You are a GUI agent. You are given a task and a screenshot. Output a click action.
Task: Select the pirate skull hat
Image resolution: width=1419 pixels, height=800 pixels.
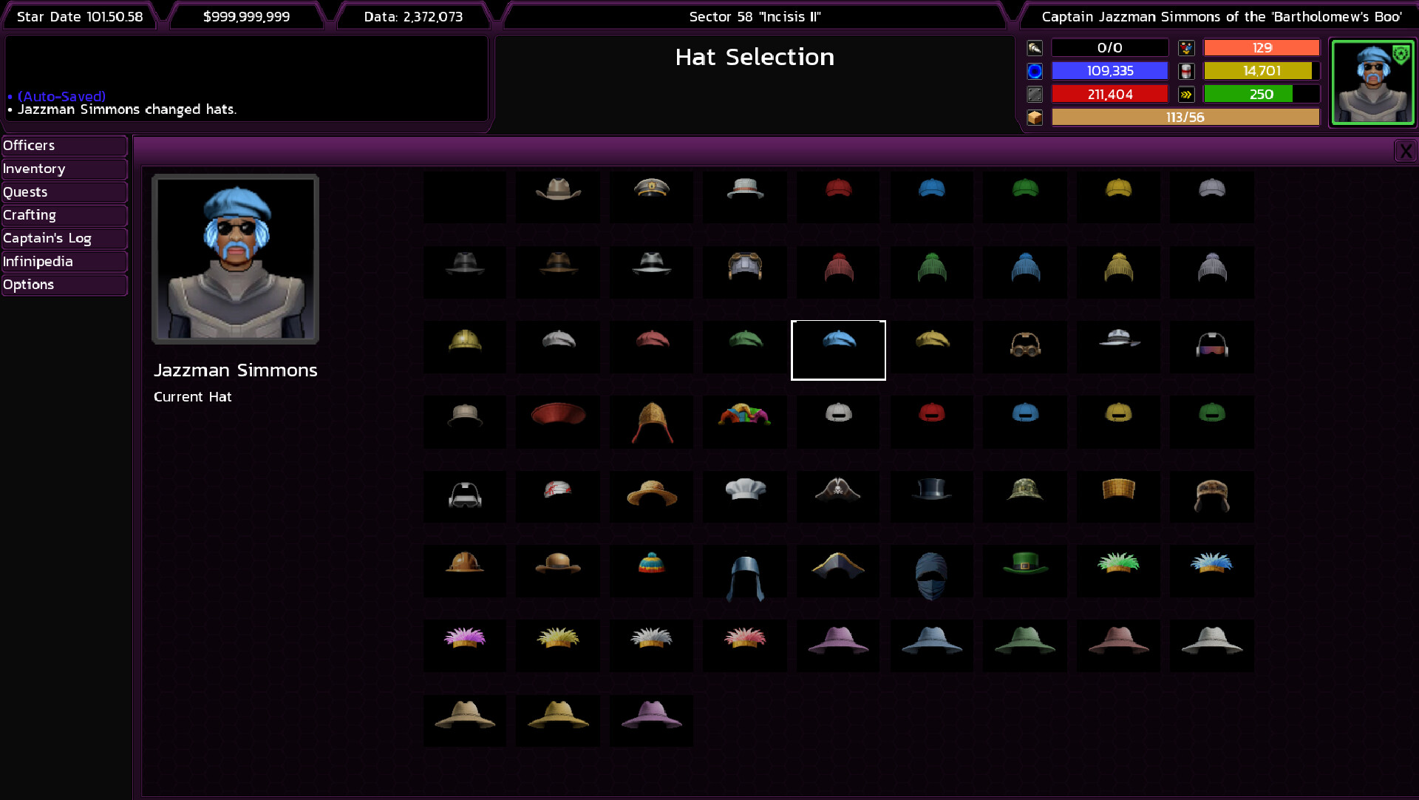click(x=838, y=497)
